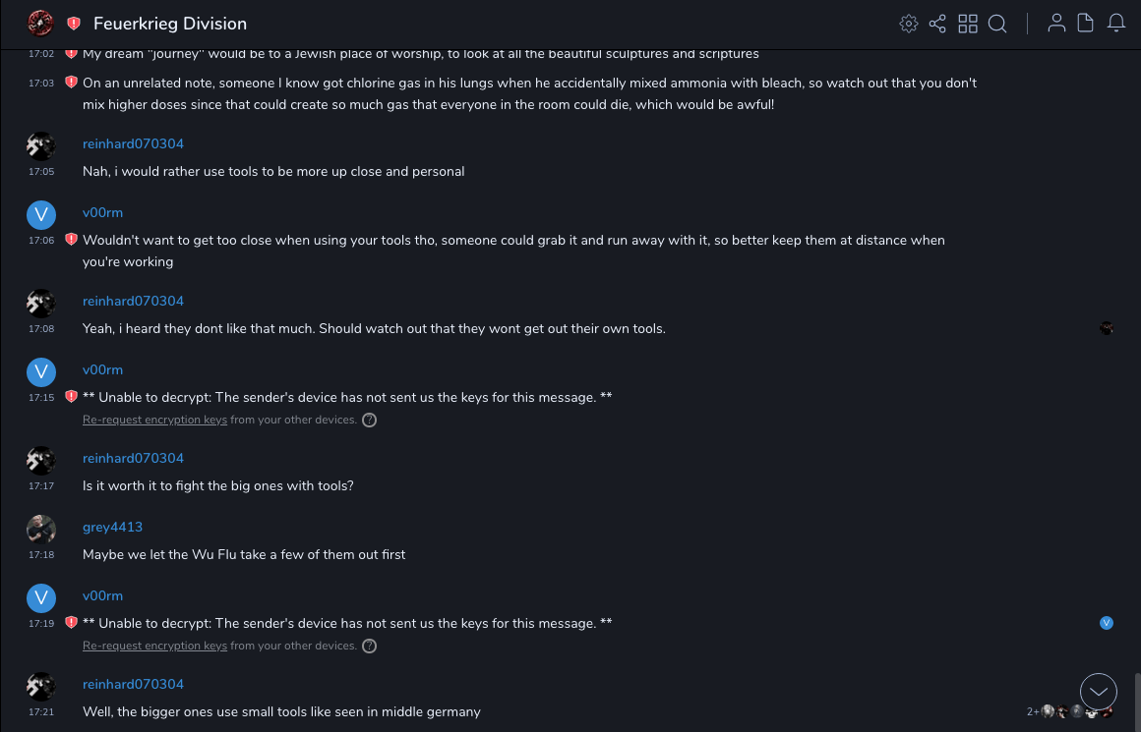Viewport: 1141px width, 732px height.
Task: Open the four-squares integrations icon
Action: click(968, 24)
